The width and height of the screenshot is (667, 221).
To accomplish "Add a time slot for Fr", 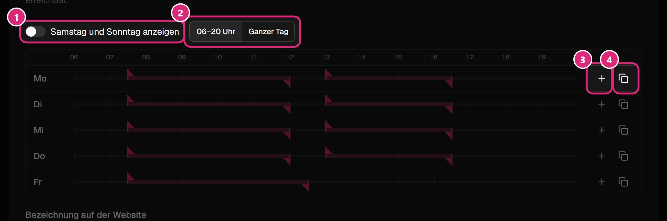I will [602, 182].
